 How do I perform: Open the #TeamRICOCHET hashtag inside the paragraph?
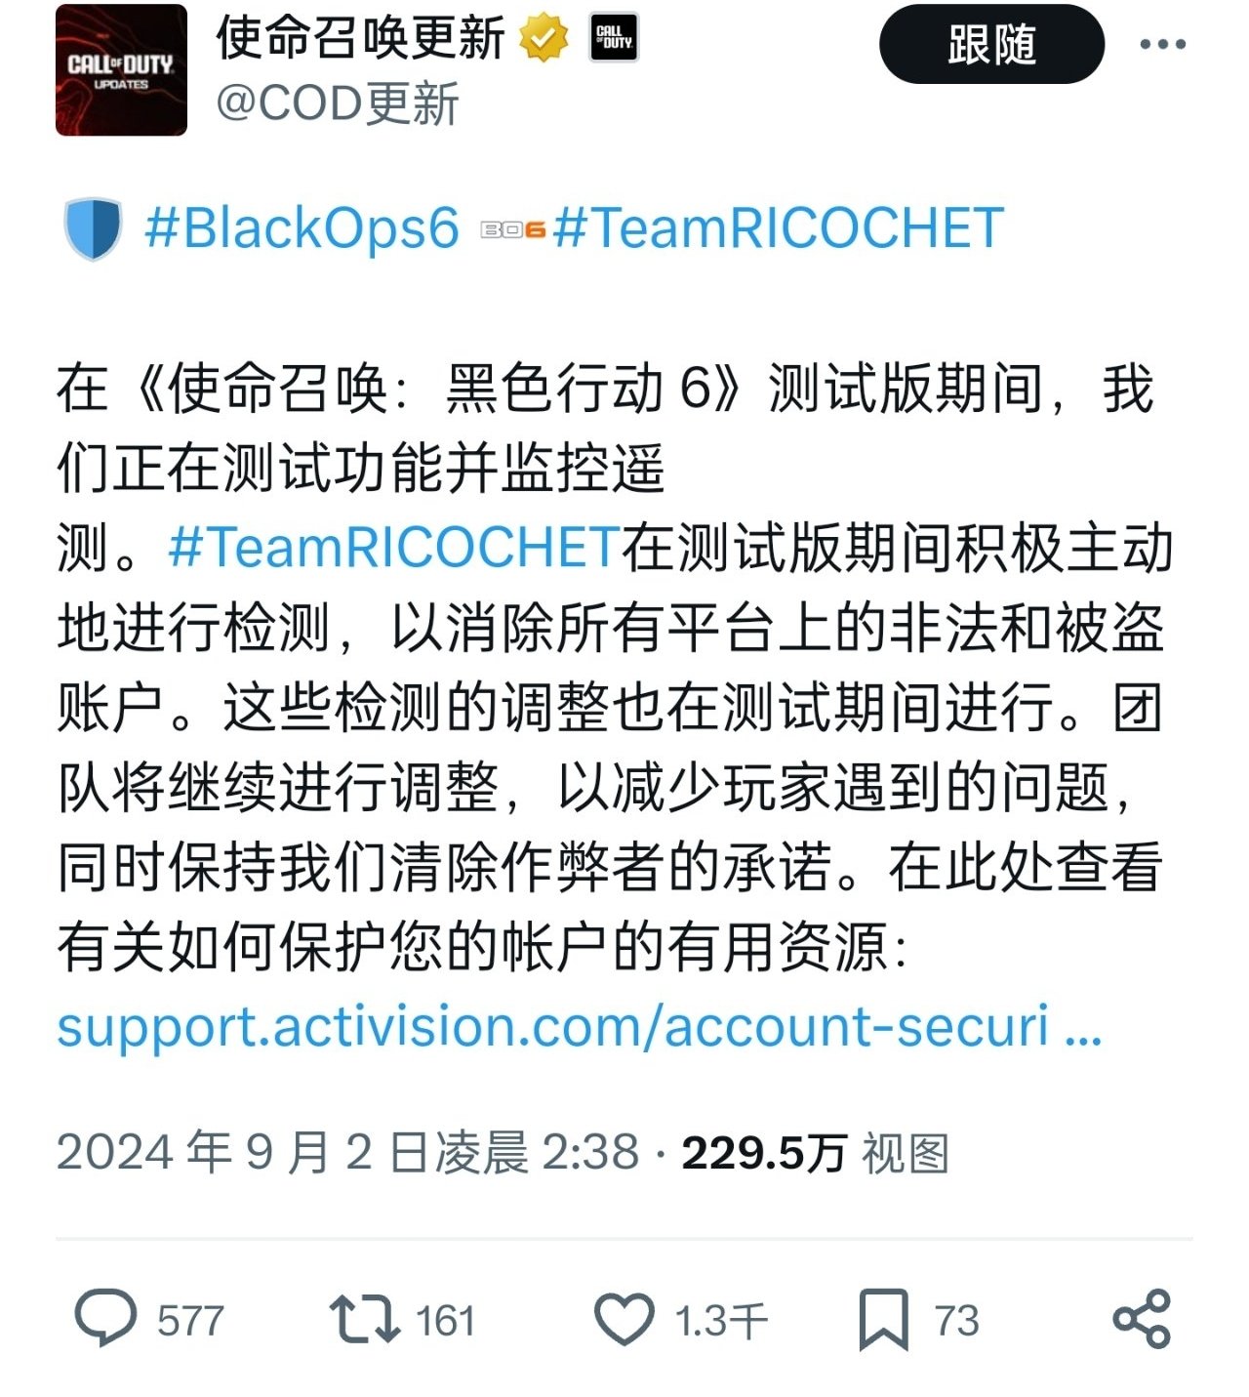point(394,547)
